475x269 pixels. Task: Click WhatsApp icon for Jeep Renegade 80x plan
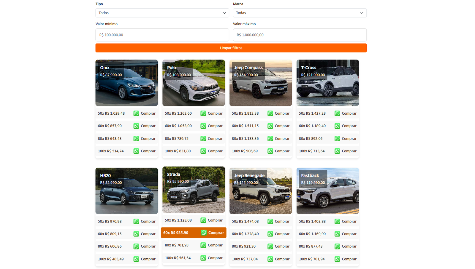click(x=270, y=246)
